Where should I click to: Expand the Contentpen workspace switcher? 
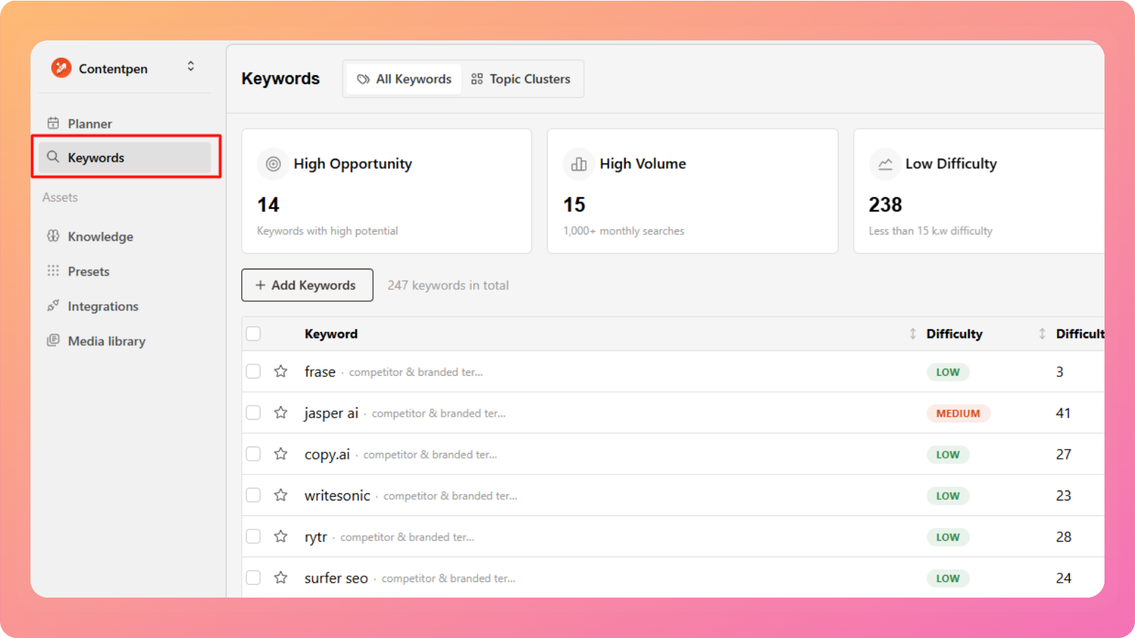(x=191, y=67)
